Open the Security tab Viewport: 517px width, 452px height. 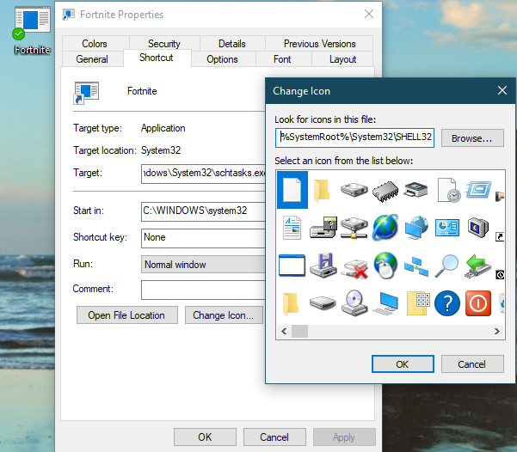[164, 44]
